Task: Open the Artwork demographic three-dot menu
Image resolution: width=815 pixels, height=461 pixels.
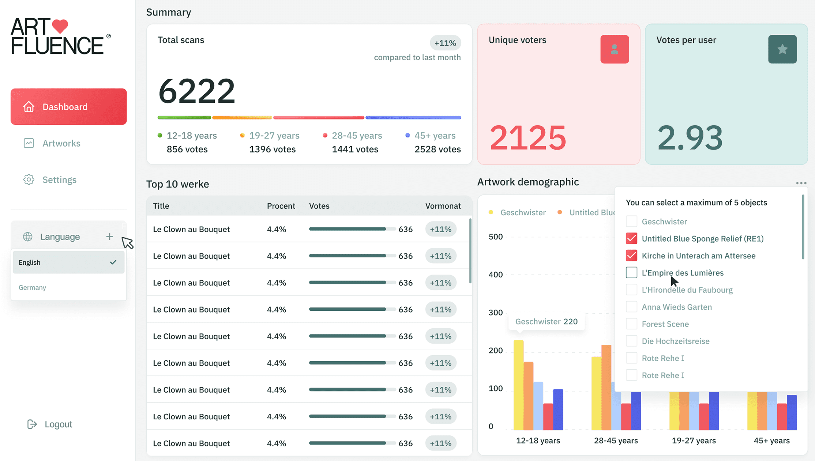Action: (801, 183)
